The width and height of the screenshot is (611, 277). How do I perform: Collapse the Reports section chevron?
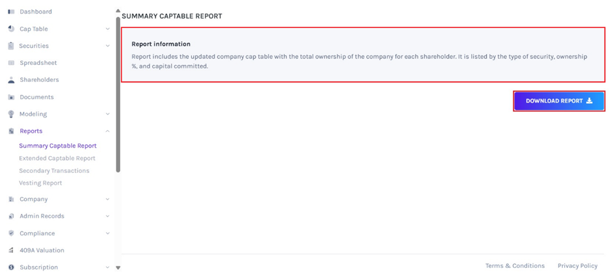pyautogui.click(x=107, y=131)
